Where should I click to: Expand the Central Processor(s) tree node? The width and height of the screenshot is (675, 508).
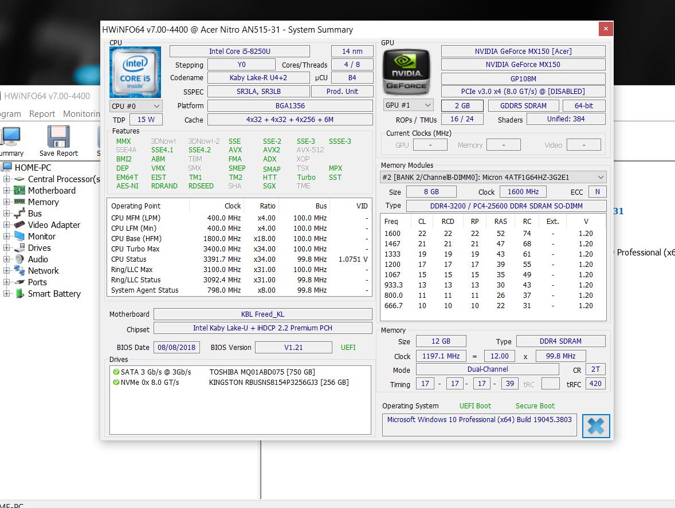pos(6,179)
